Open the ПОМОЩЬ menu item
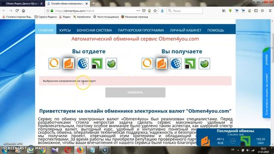This screenshot has height=154, width=274. click(x=216, y=30)
